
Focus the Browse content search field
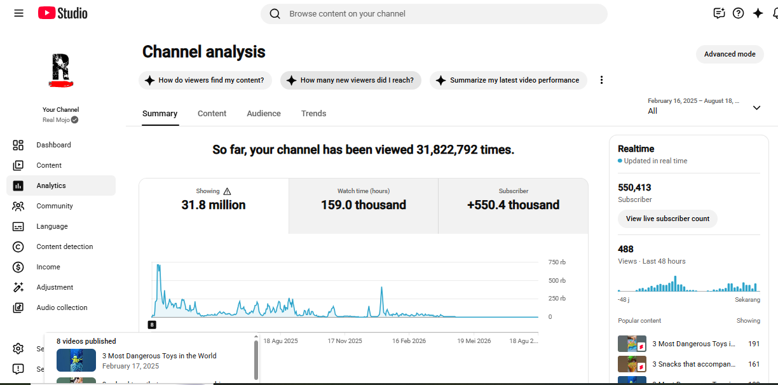434,14
